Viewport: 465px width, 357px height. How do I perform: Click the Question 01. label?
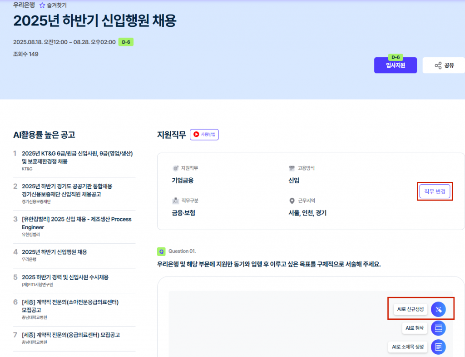[x=182, y=251]
